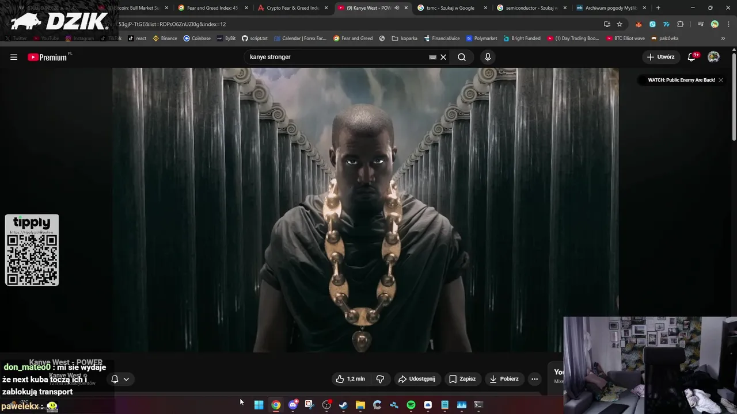This screenshot has width=737, height=414.
Task: Click the Kanye West POWER video player
Action: click(366, 210)
